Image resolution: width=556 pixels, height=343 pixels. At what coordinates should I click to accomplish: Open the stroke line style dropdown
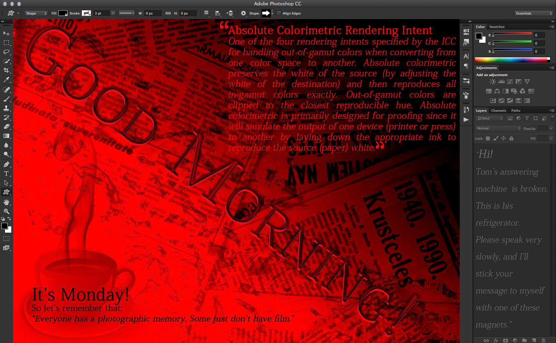click(127, 13)
